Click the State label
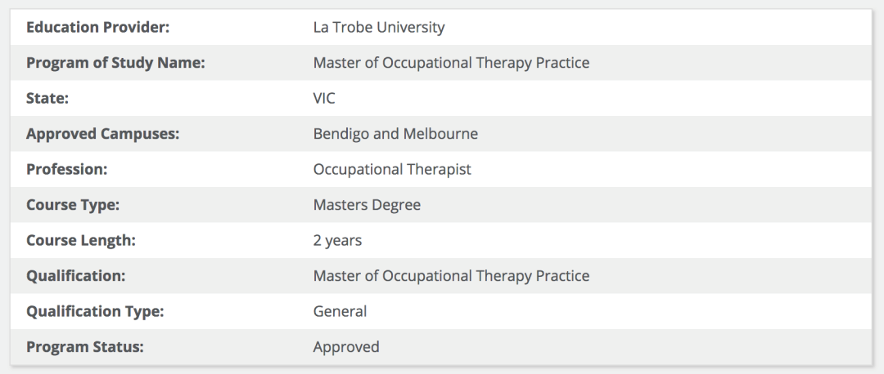The height and width of the screenshot is (374, 884). point(47,98)
